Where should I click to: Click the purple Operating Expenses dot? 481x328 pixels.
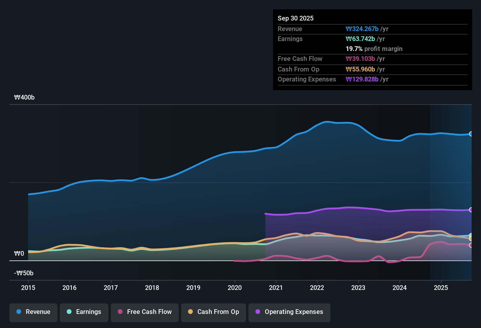point(257,312)
